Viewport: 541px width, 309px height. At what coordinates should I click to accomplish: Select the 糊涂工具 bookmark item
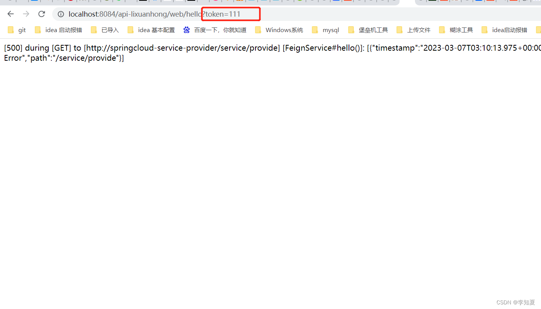click(461, 30)
